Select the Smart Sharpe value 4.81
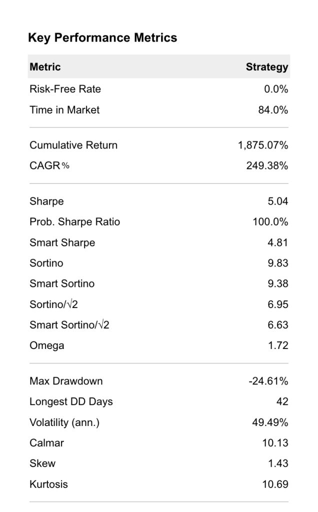Screen dimensions: 318x512 pos(278,242)
